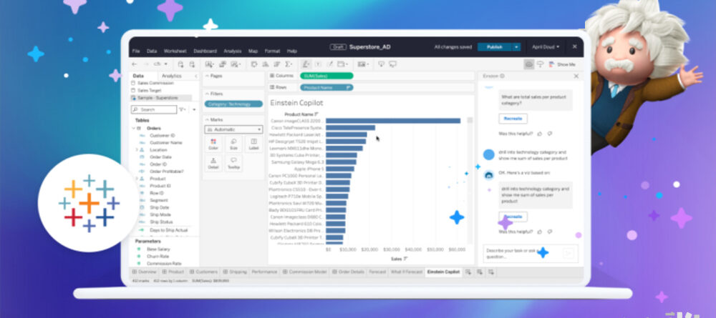Click the send icon in Copilot input
Image resolution: width=716 pixels, height=318 pixels.
(x=568, y=252)
